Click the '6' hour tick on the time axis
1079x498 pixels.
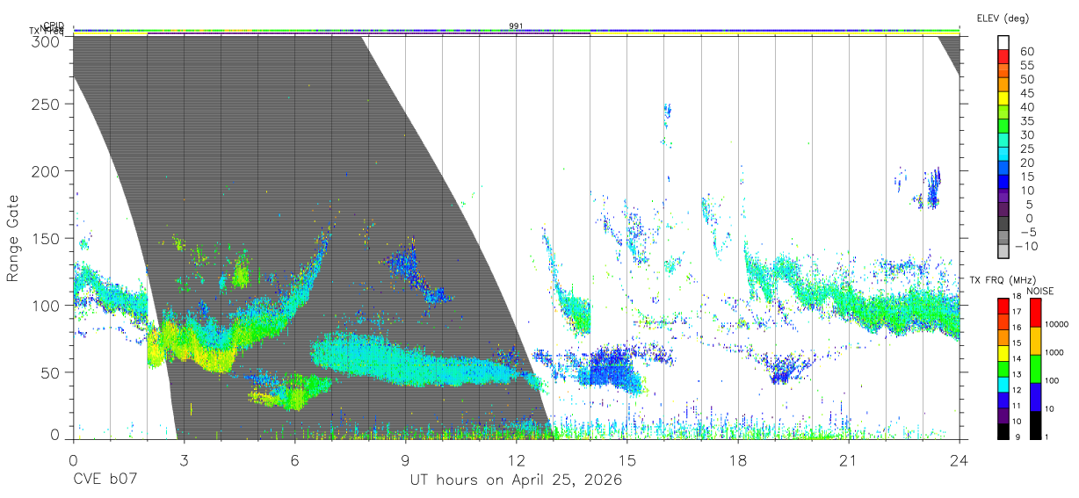(294, 459)
